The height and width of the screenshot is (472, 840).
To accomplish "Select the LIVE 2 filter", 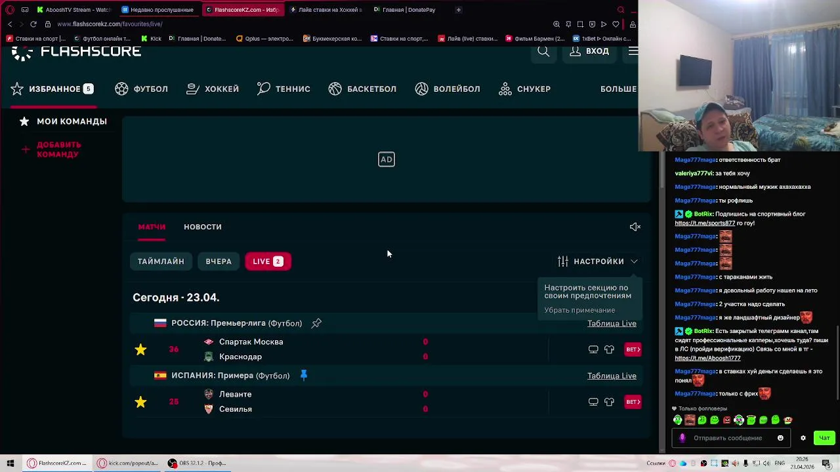I will [268, 262].
